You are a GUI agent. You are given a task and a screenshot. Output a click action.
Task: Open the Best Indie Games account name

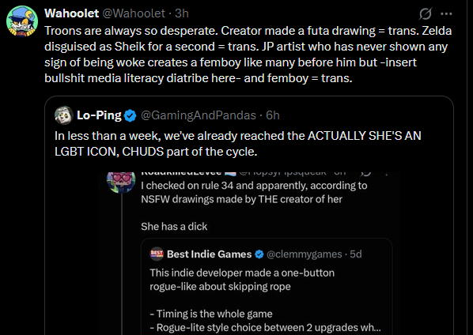(x=210, y=254)
